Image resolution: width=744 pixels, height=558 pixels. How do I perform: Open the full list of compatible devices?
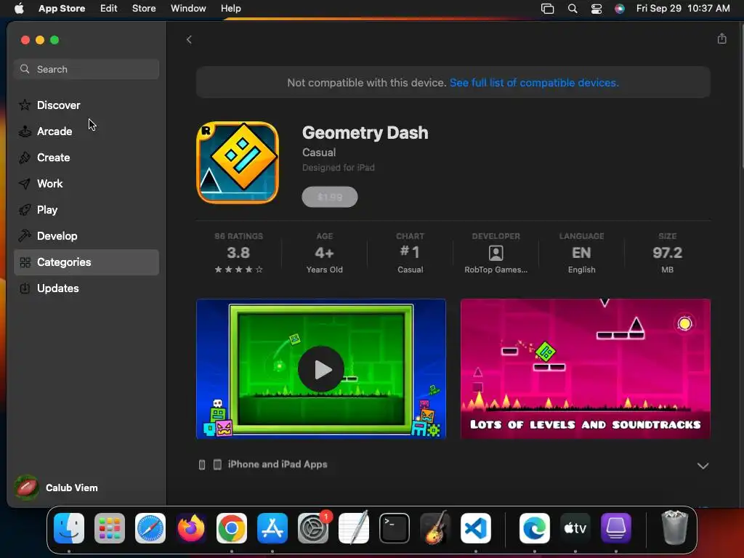pyautogui.click(x=534, y=83)
